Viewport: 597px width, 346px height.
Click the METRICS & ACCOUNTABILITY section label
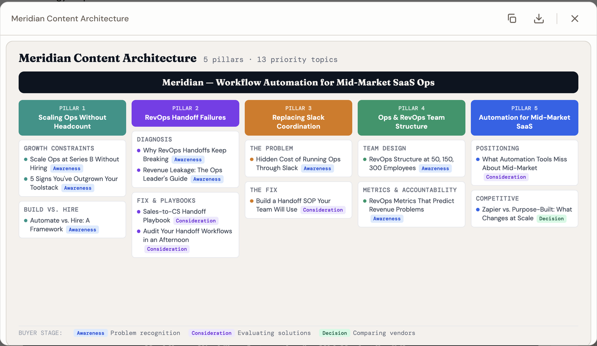point(410,190)
